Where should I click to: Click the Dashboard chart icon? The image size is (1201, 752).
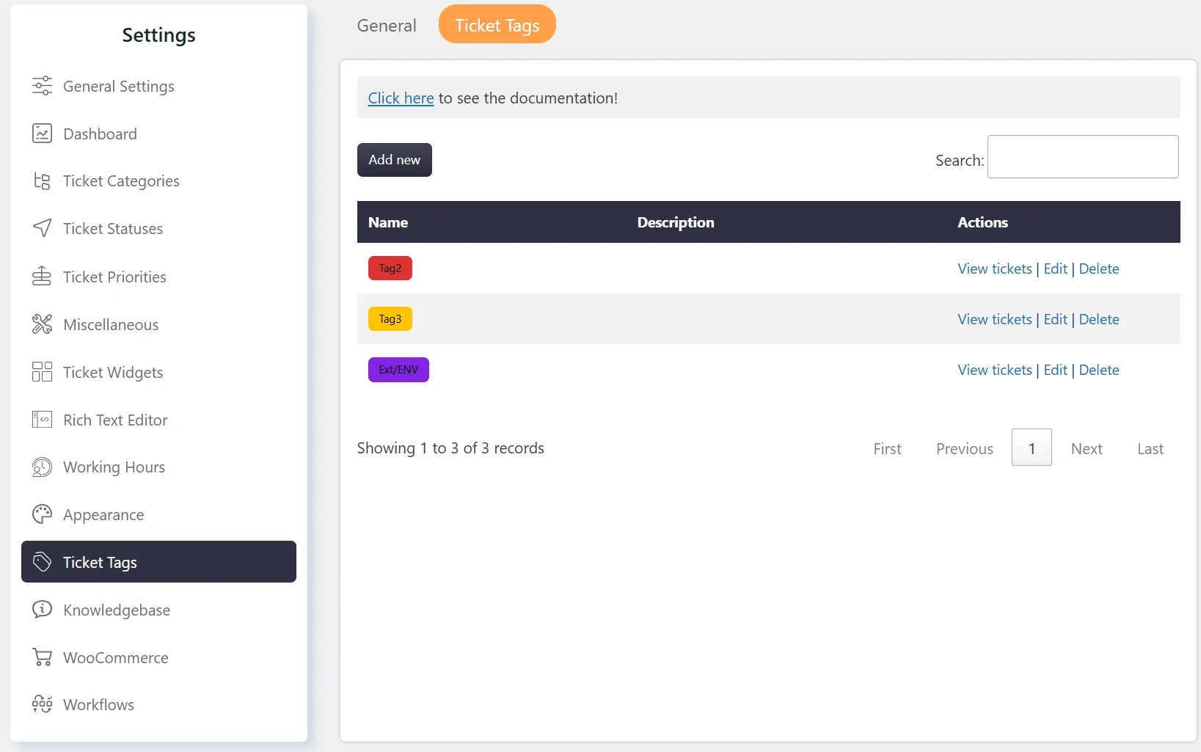(x=42, y=134)
